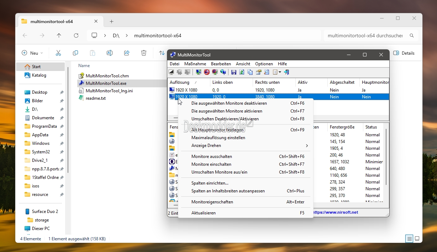Sort by the Auflösung column header
The image size is (437, 252).
point(189,82)
